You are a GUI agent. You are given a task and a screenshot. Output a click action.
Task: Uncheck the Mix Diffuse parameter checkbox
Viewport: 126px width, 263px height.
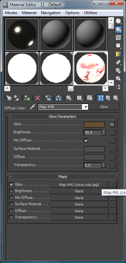pyautogui.click(x=86, y=140)
